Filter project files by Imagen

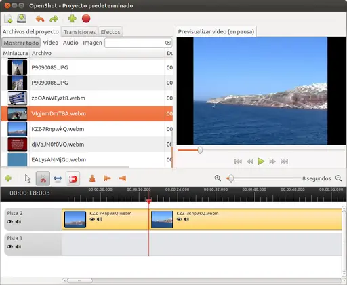[92, 43]
